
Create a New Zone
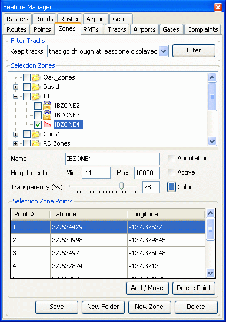(149, 307)
